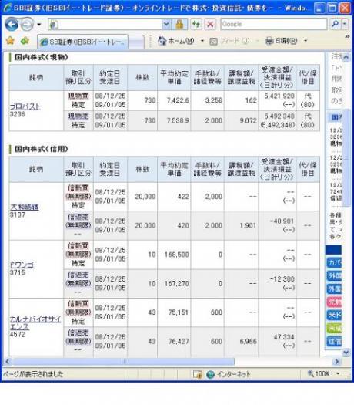Image resolution: width=354 pixels, height=405 pixels.
Task: Click the horizontal scrollbar left arrow
Action: 7,361
